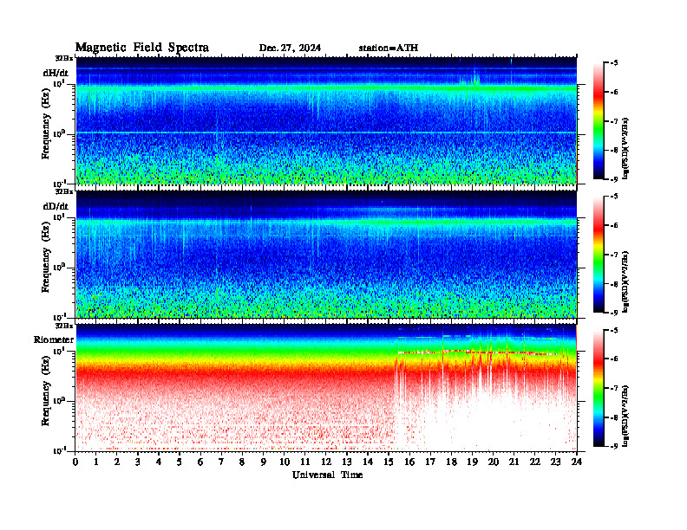
Task: Click the "21" hour tick label
Action: (x=514, y=462)
